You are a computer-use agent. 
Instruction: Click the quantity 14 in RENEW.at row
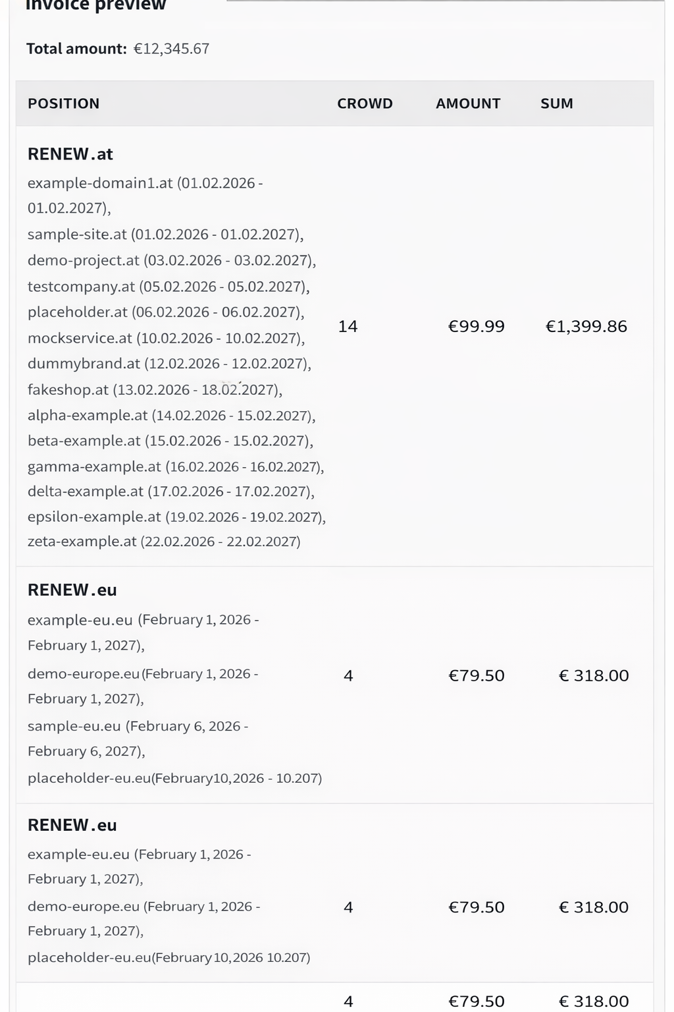[348, 326]
